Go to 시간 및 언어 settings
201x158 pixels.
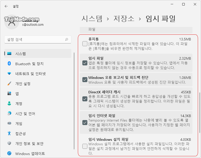tap(38, 113)
